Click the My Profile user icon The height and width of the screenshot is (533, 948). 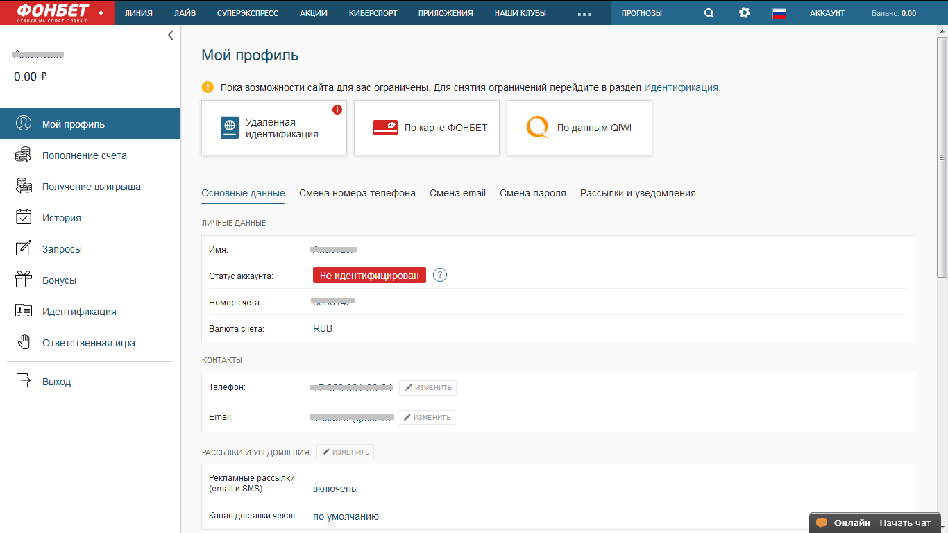point(24,124)
